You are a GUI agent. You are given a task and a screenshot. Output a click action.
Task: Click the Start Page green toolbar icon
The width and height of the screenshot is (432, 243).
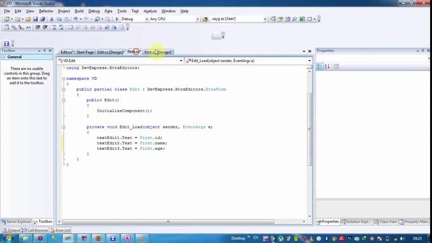click(302, 19)
